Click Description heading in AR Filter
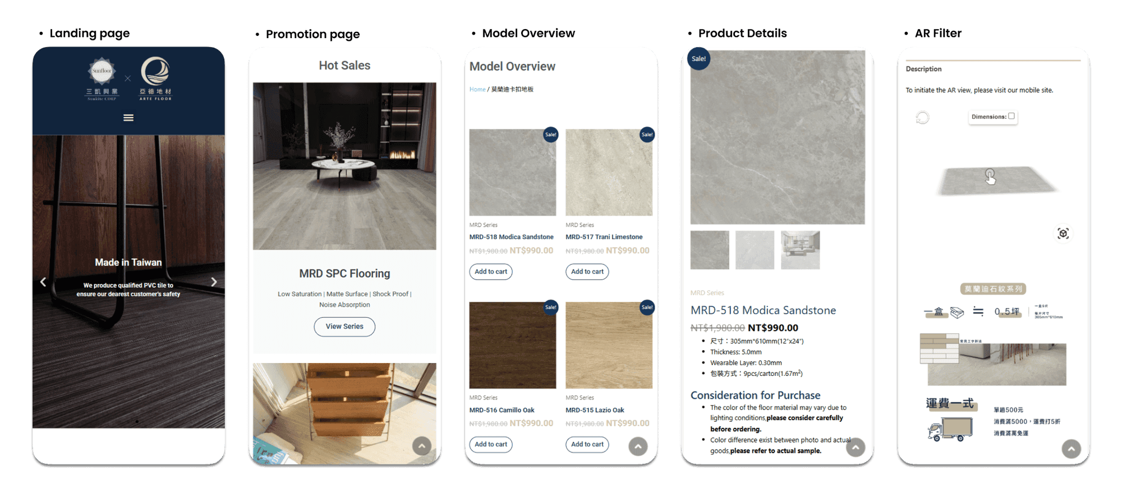 point(923,69)
